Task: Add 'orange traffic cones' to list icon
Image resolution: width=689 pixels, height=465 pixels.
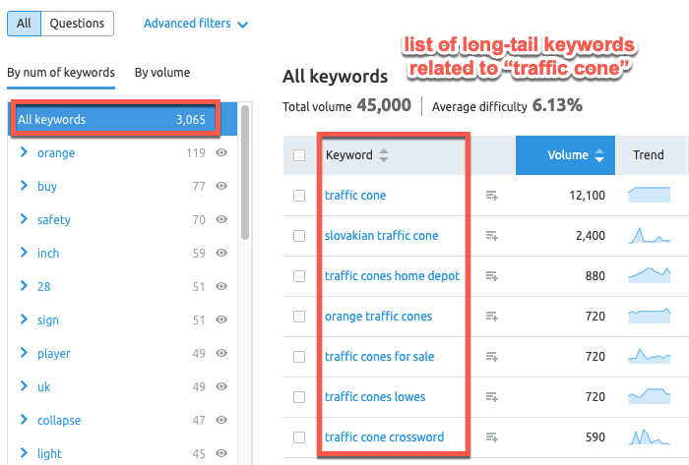Action: [x=492, y=317]
